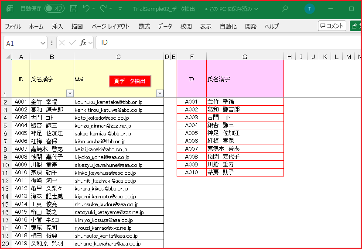Select pink header cell ID in column F
The width and height of the screenshot is (362, 249).
click(191, 79)
